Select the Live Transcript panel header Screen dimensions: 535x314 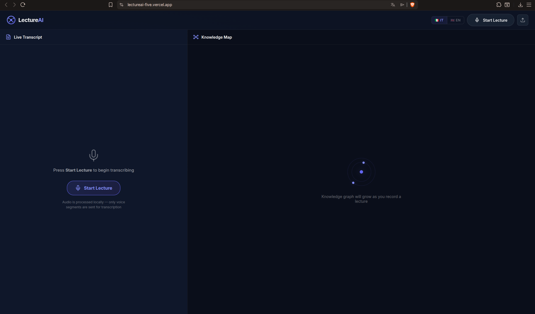pos(28,37)
